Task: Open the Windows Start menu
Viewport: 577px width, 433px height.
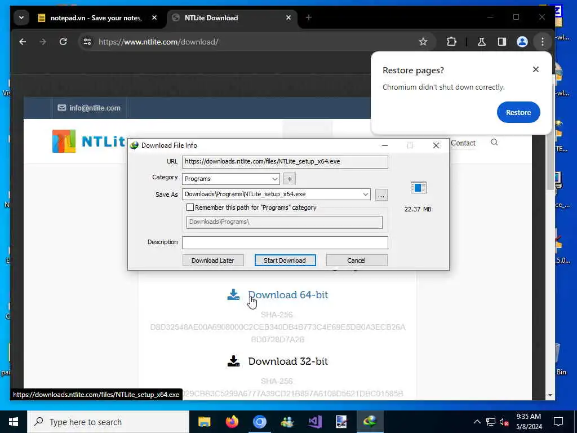Action: pos(14,422)
